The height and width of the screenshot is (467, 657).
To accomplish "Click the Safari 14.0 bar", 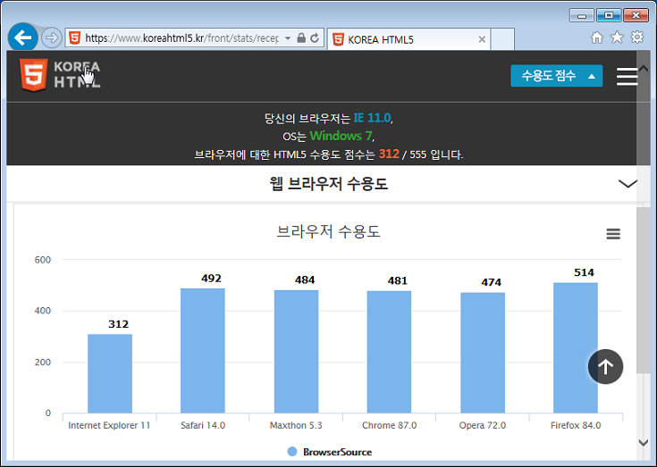I will click(203, 351).
